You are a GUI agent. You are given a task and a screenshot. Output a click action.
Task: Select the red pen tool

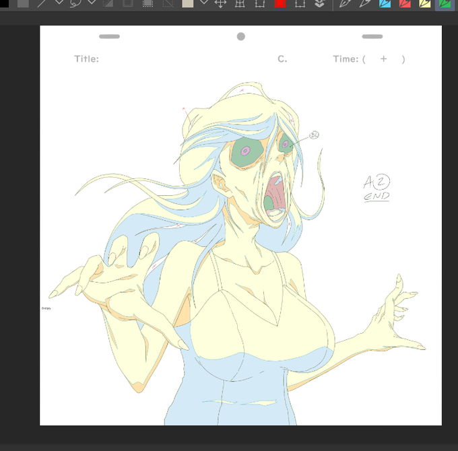405,3
